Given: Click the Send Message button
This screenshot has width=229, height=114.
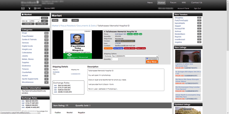Looking at the screenshot, I should click(x=118, y=48).
